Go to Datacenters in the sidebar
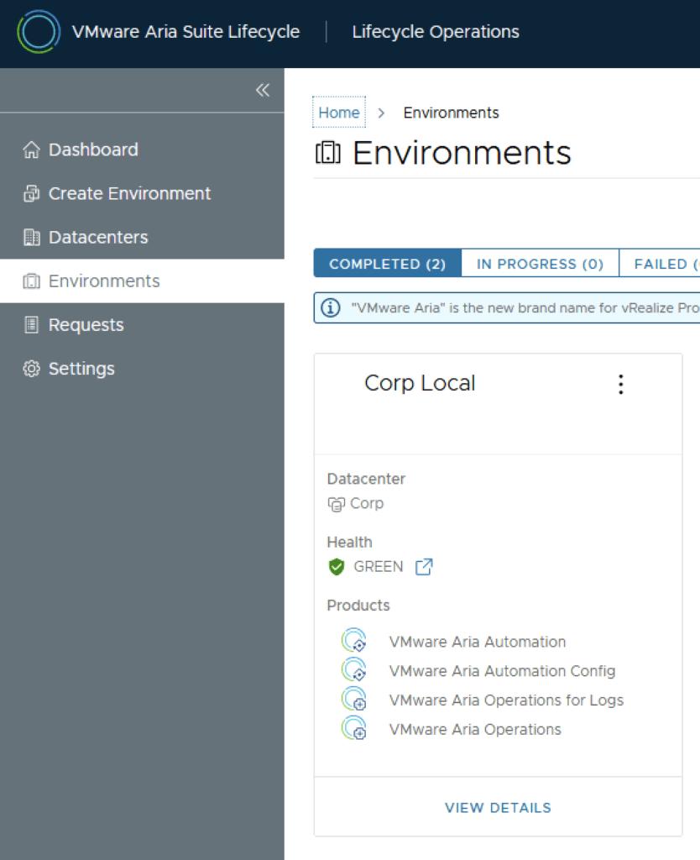This screenshot has width=700, height=860. tap(97, 238)
